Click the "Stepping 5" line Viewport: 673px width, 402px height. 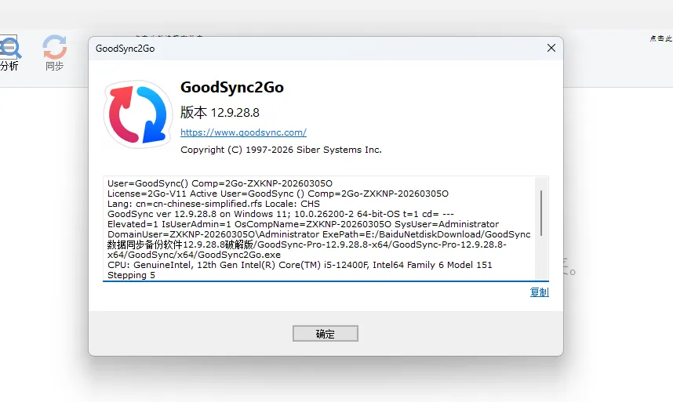pyautogui.click(x=131, y=275)
